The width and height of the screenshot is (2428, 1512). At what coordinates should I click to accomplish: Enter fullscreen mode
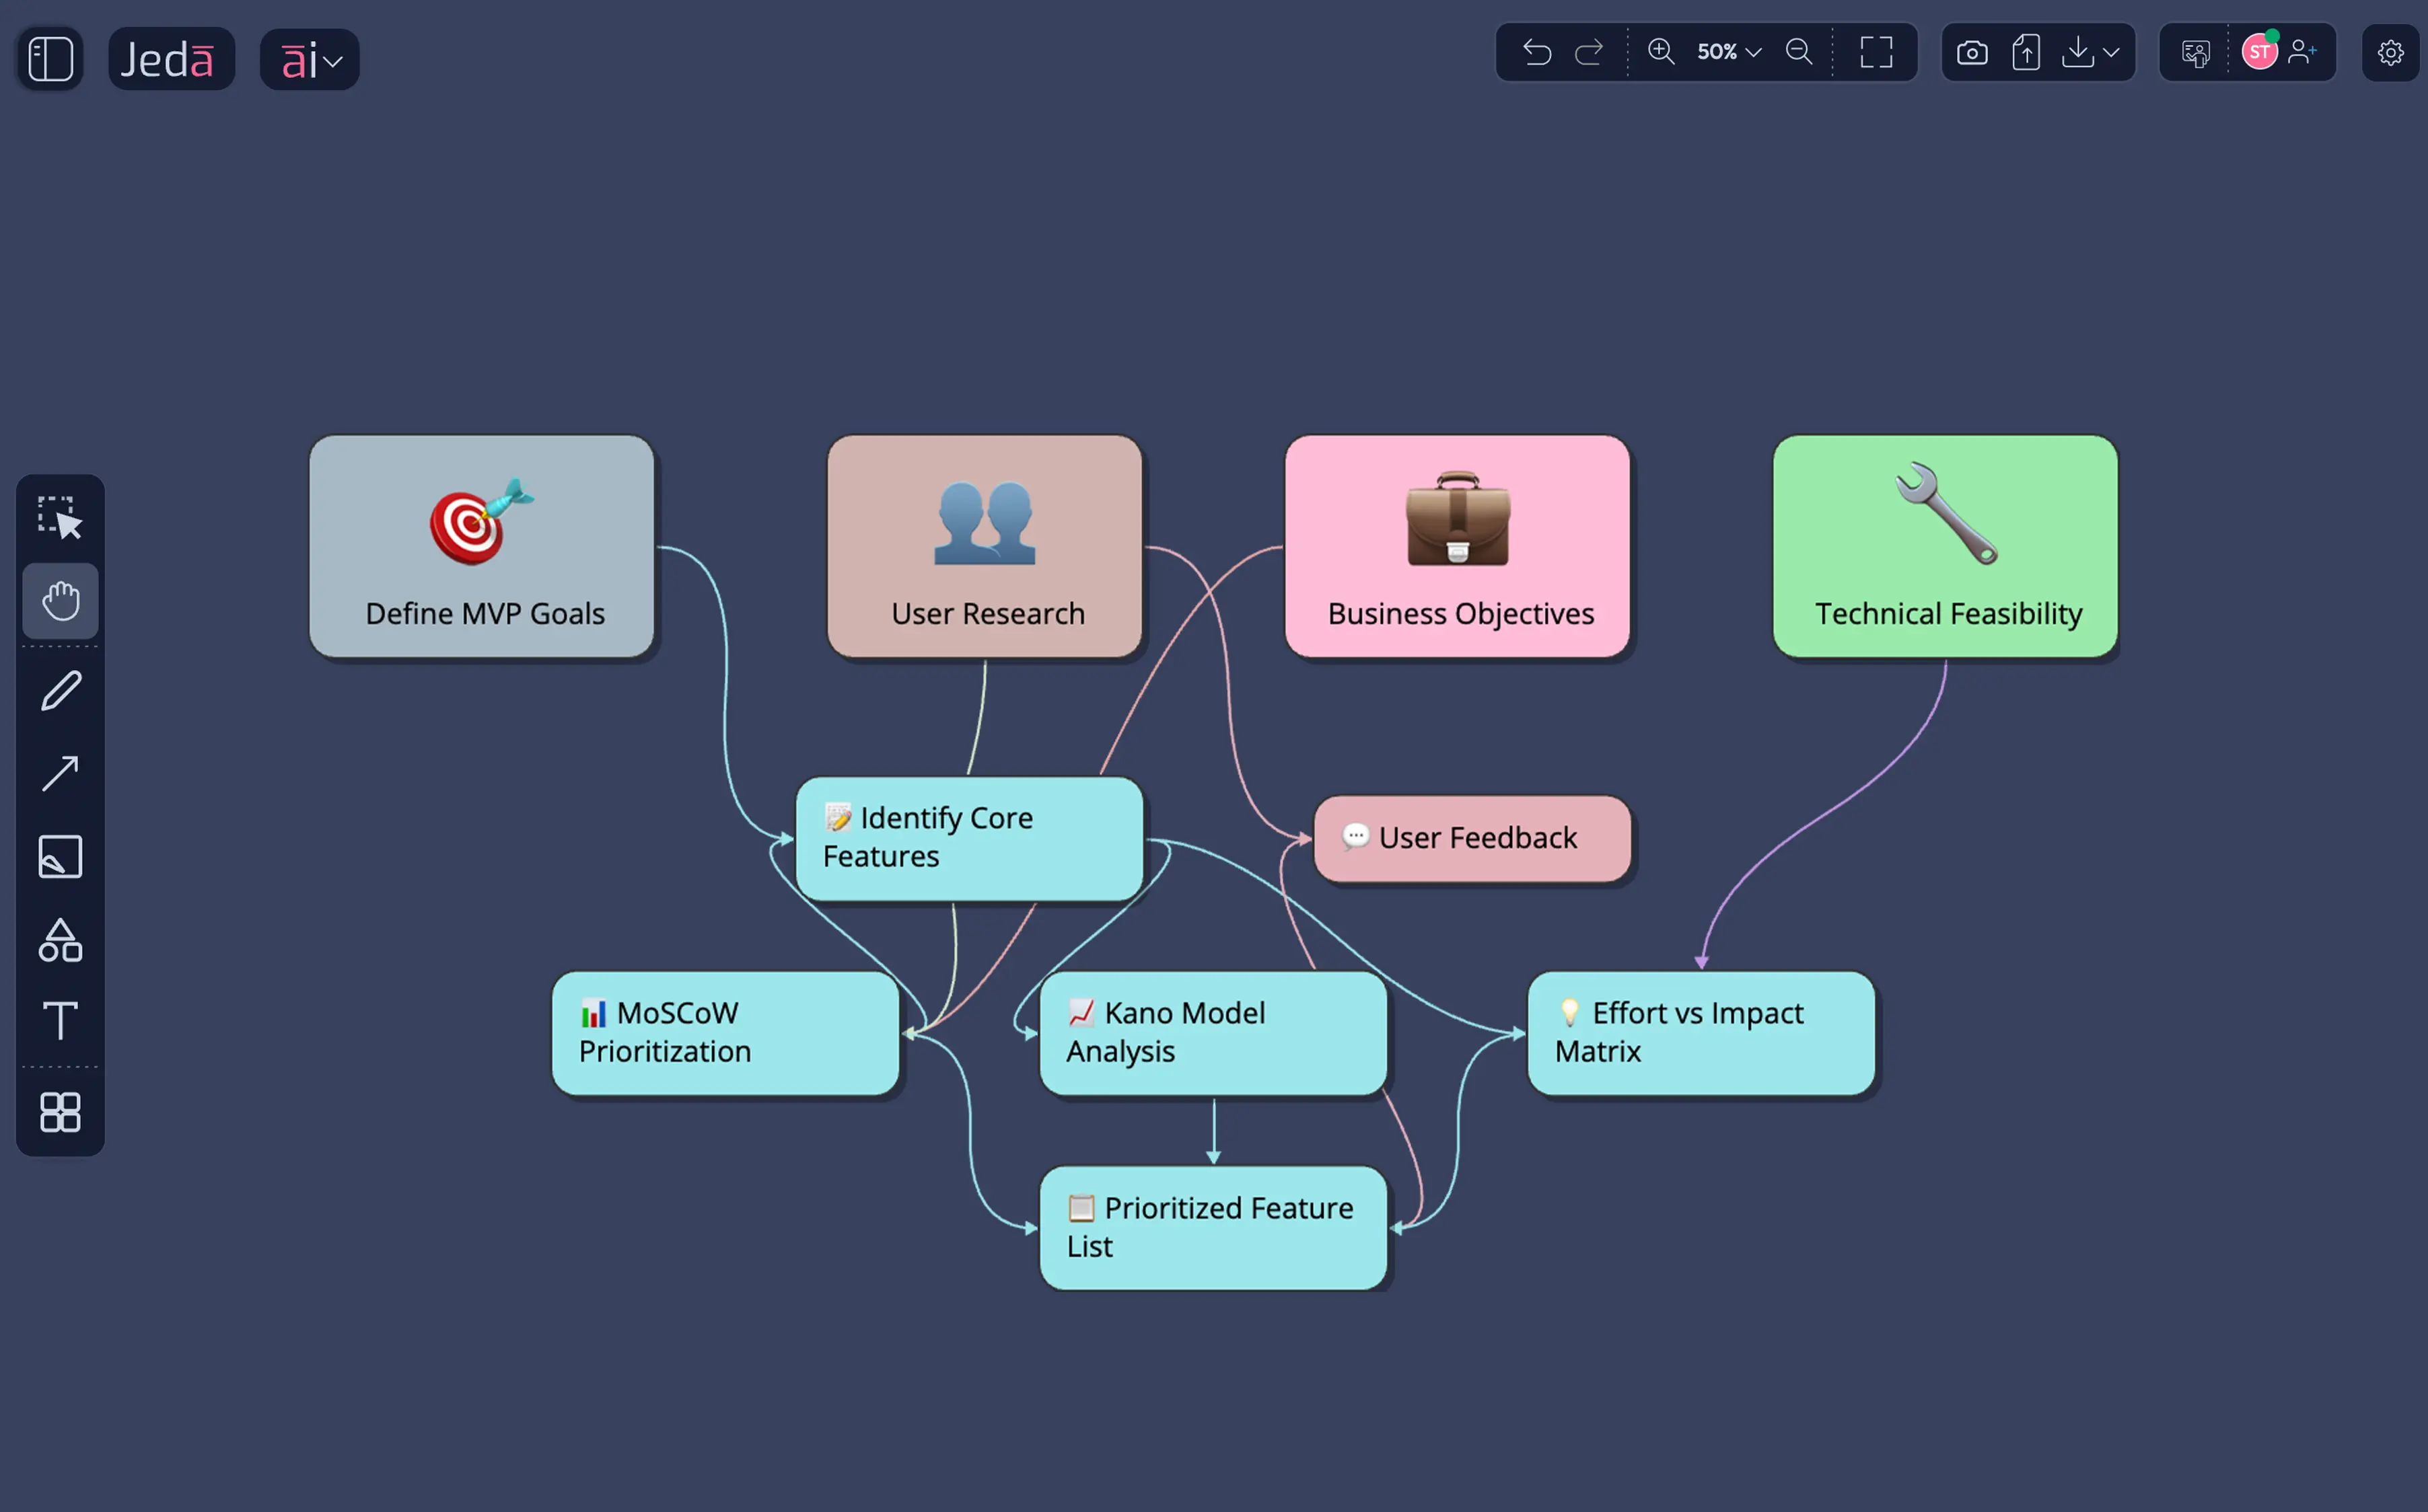[x=1876, y=53]
